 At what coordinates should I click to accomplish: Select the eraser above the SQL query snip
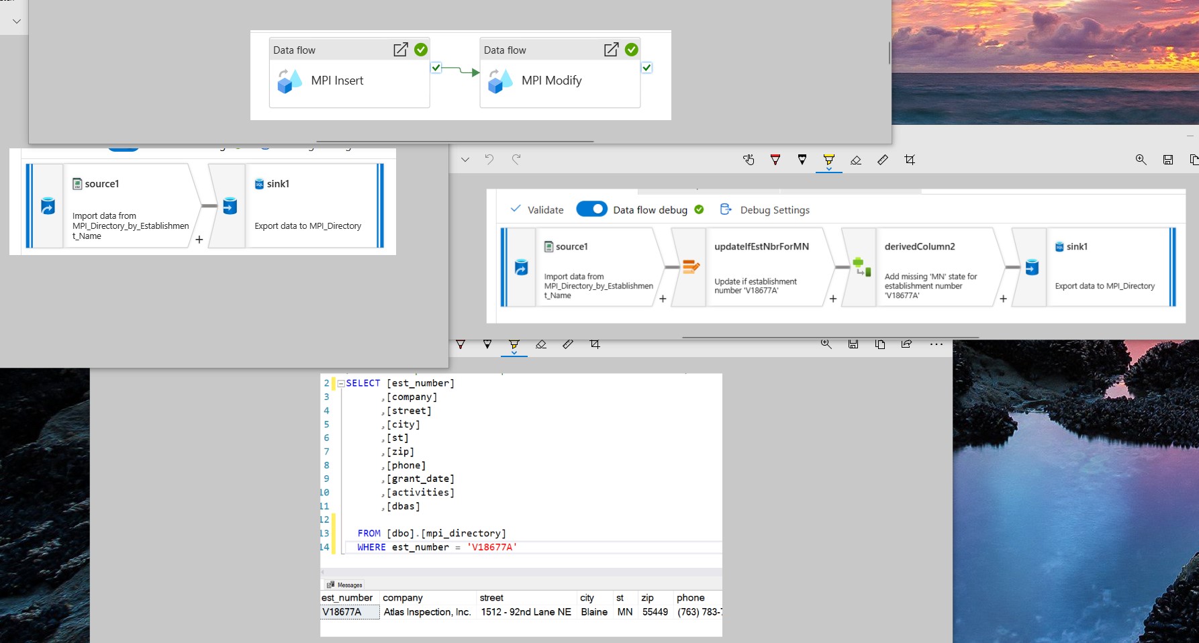pyautogui.click(x=541, y=344)
